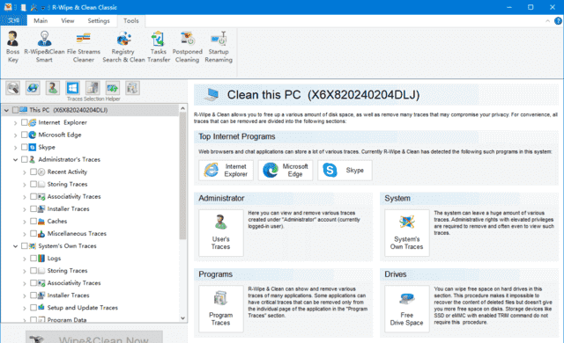
Task: Collapse Administrator's Traces node
Action: coord(15,160)
